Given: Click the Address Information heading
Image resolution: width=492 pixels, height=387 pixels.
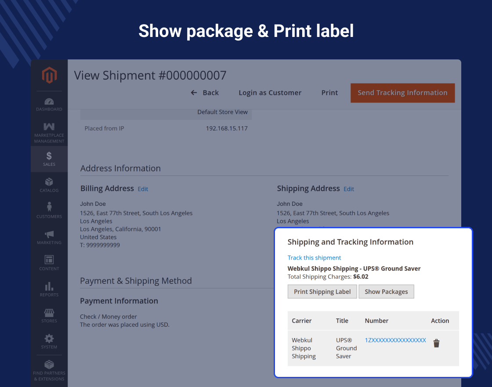Looking at the screenshot, I should (x=120, y=168).
